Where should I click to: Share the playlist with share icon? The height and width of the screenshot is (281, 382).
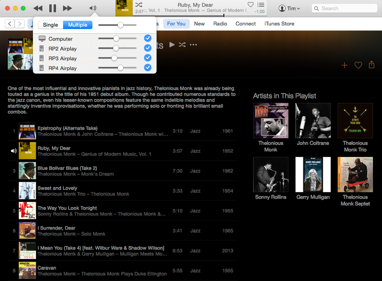[x=371, y=65]
